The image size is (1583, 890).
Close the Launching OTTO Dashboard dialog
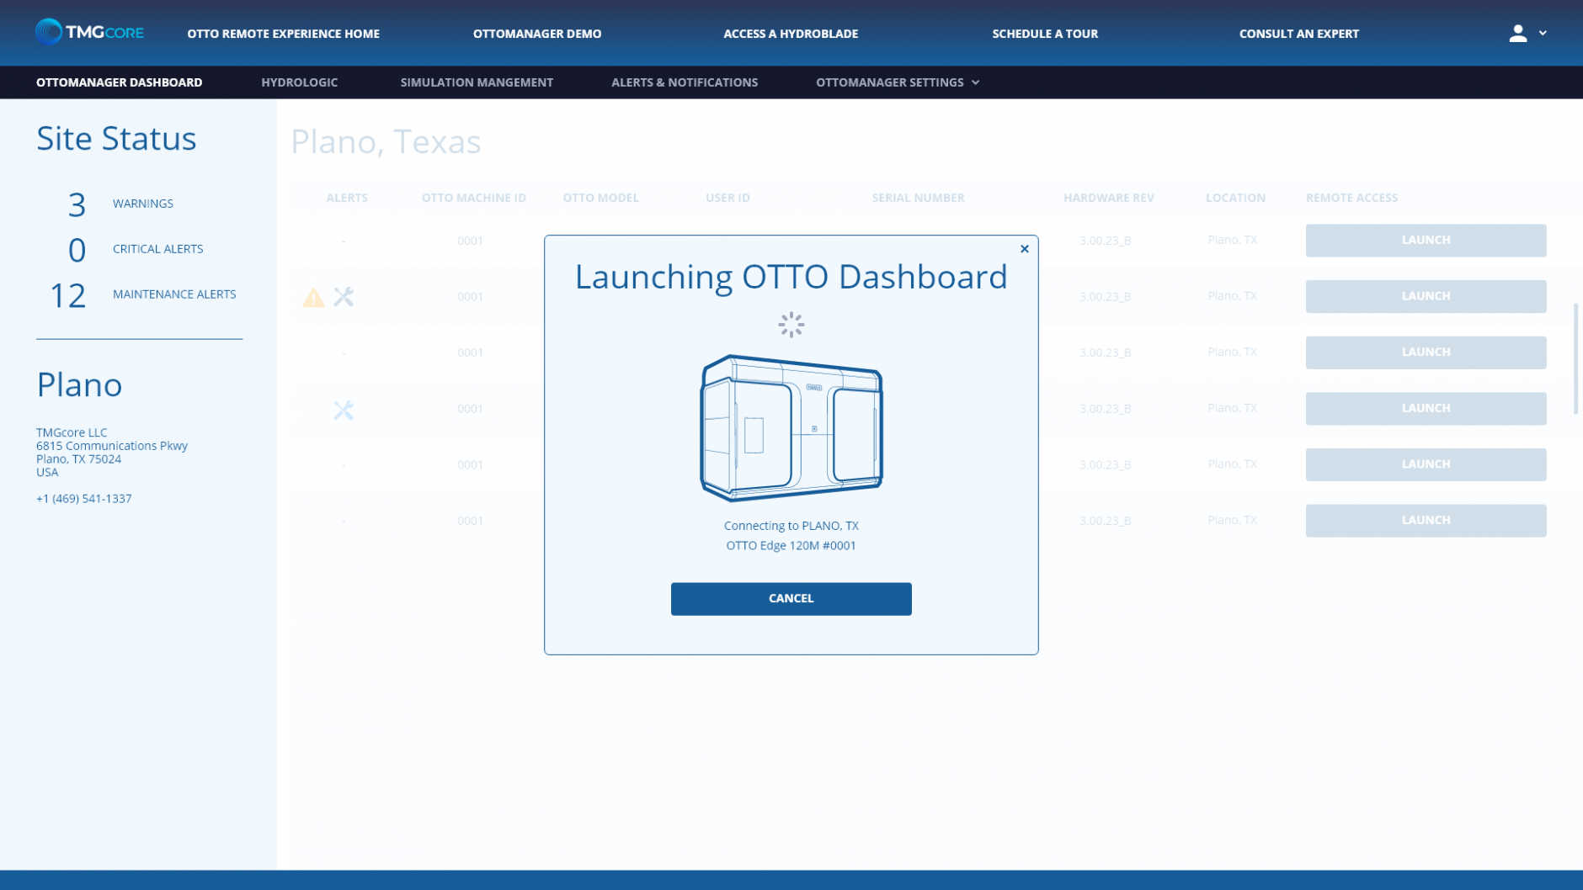pyautogui.click(x=1024, y=249)
